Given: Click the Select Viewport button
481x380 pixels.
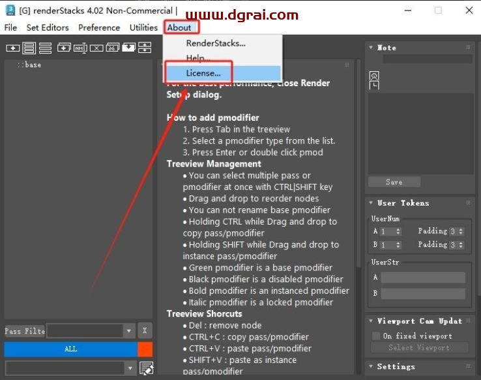Looking at the screenshot, I should 419,347.
